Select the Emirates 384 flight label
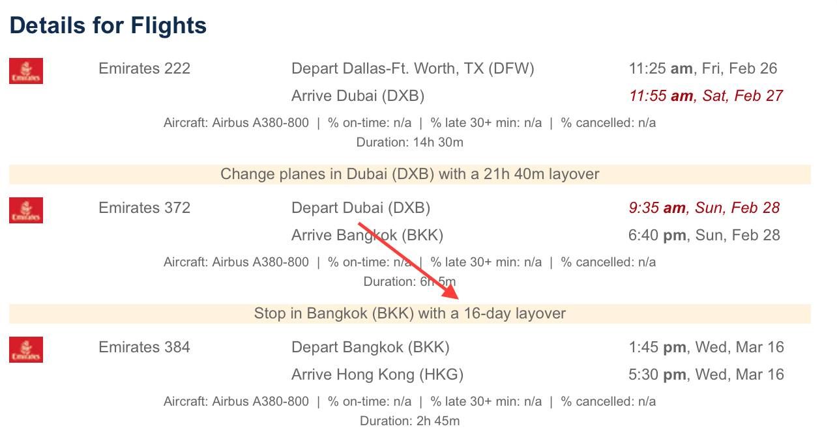The image size is (837, 435). coord(144,347)
